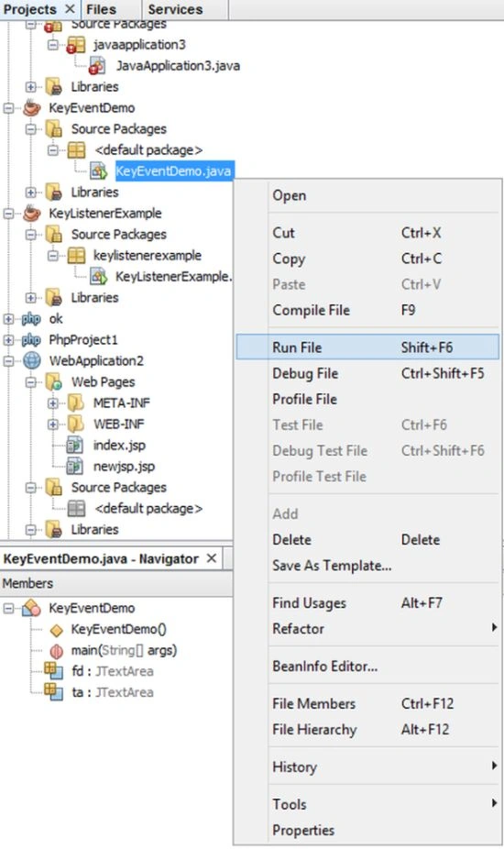The image size is (504, 849).
Task: Click the KeyEventDemo project coffee cup icon
Action: coord(32,108)
